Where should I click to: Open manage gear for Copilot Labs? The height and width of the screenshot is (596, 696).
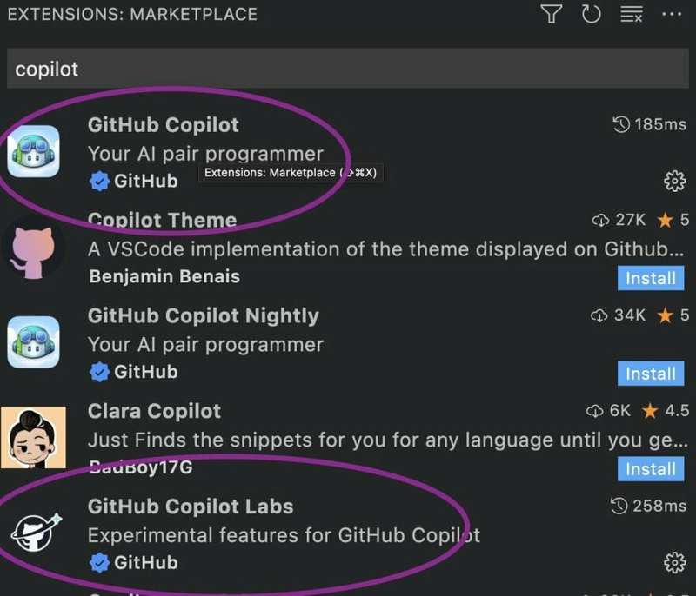click(x=674, y=563)
